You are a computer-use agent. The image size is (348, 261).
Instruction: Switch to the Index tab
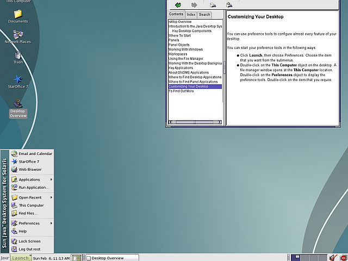tap(191, 15)
